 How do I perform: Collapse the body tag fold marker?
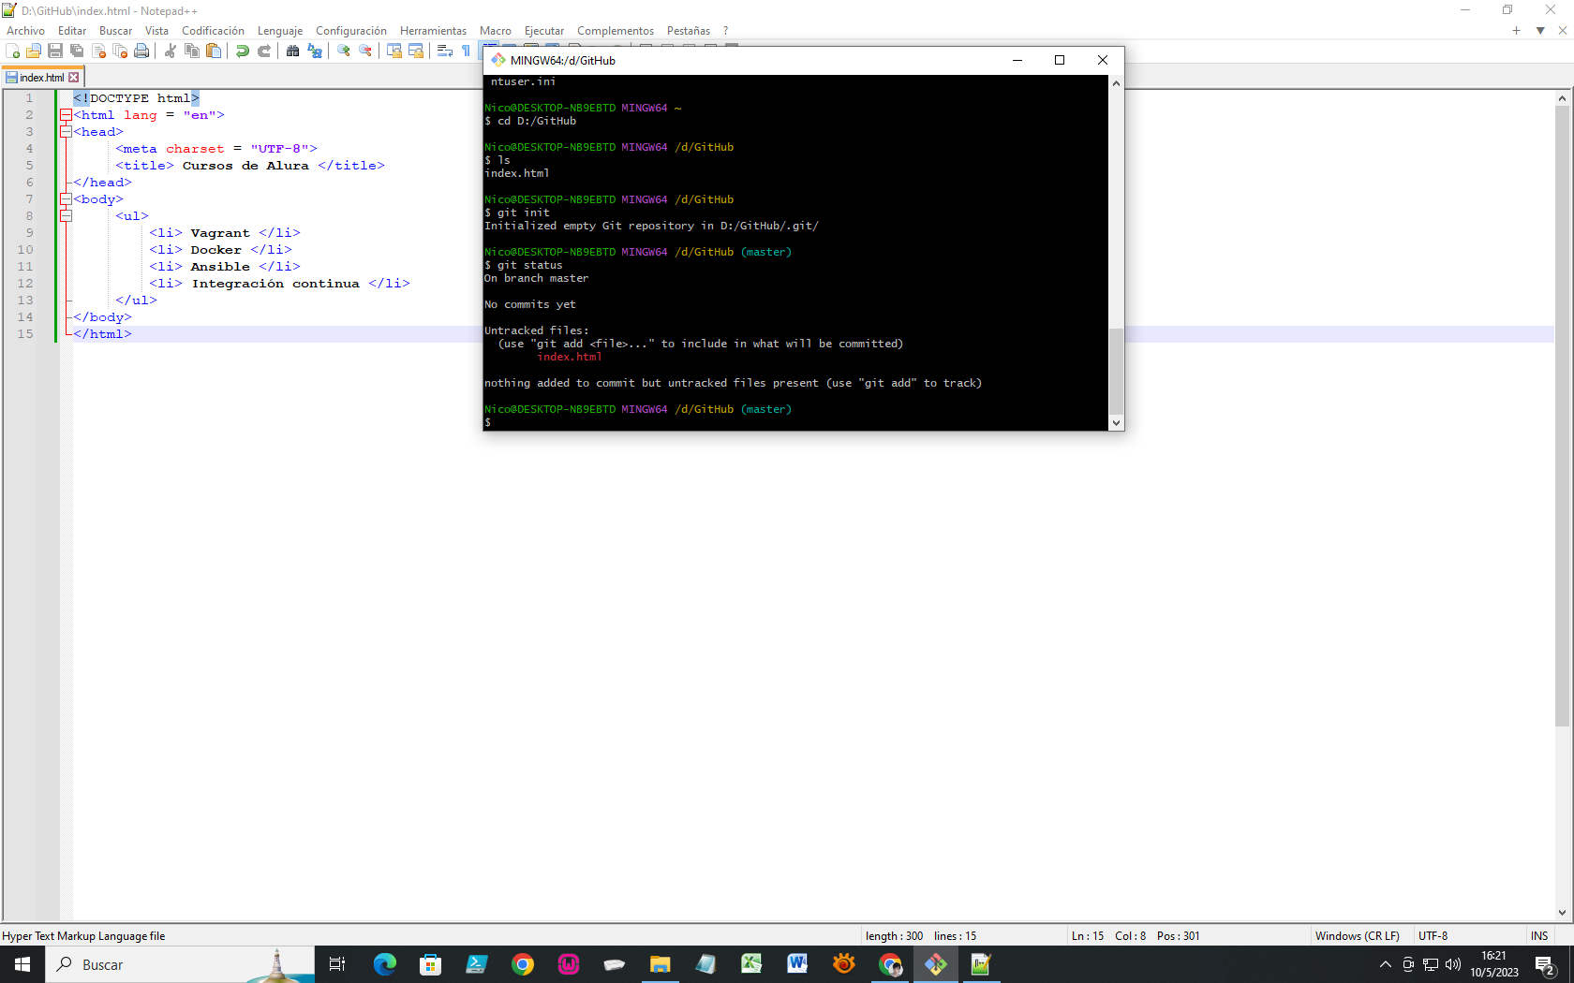pos(66,199)
